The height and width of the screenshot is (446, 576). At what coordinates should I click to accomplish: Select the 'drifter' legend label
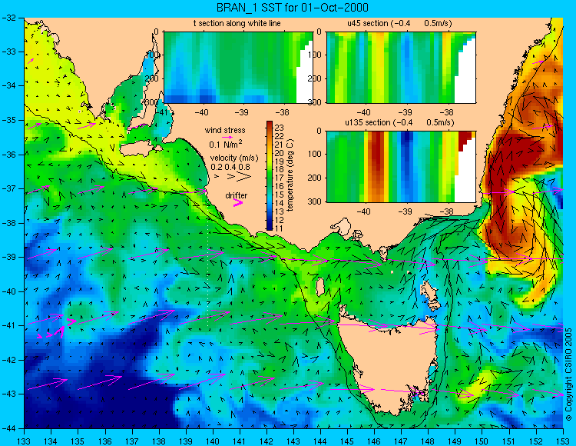click(237, 195)
